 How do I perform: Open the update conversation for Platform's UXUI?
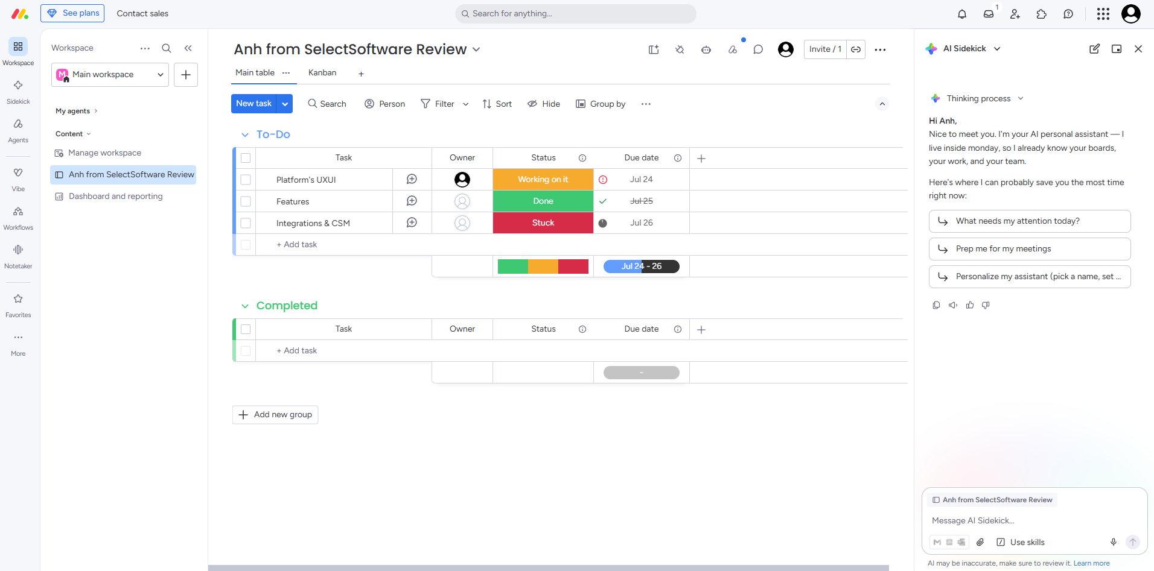(412, 179)
